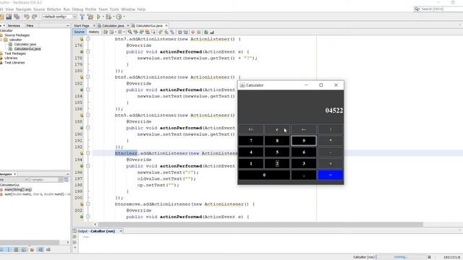Select Libraries node in project tree
Viewport: 463px width, 260px height.
(x=11, y=58)
